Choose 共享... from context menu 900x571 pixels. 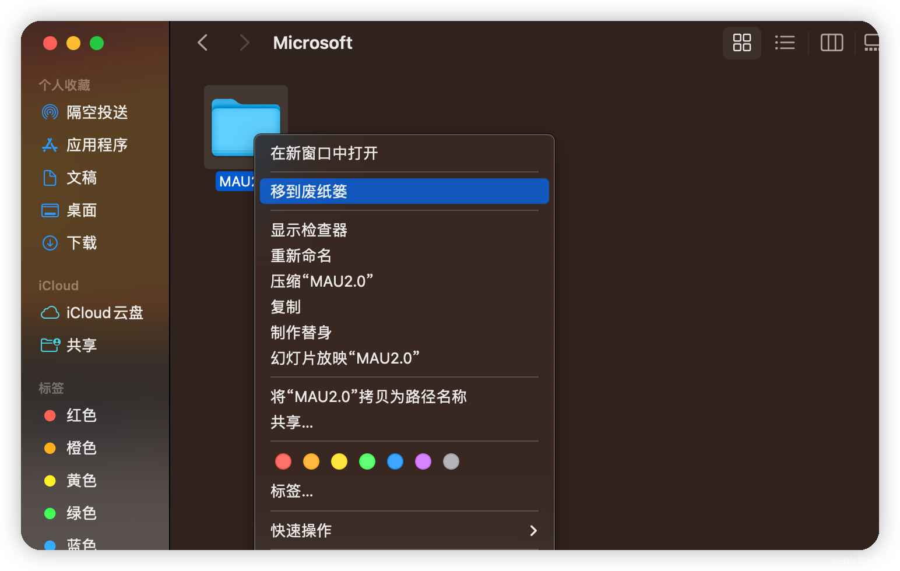(404, 422)
